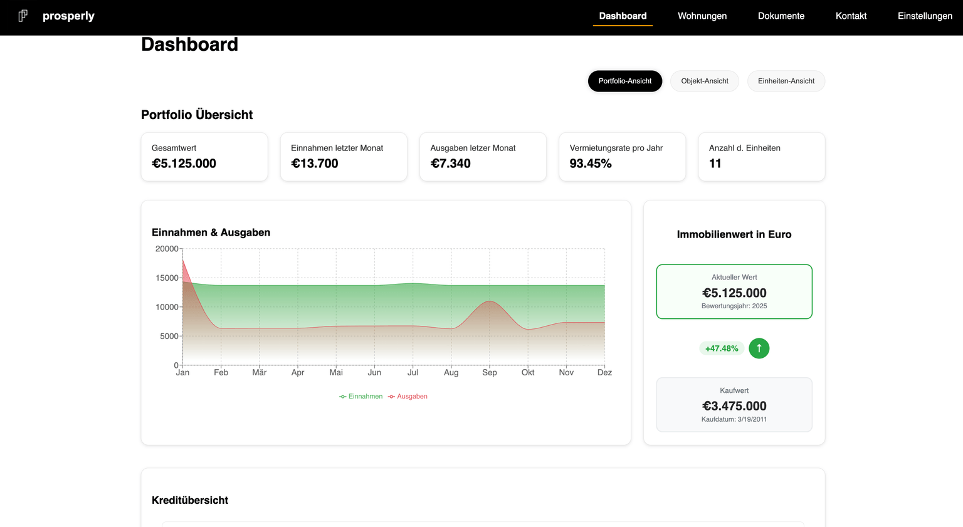Click the Vermietungsrate pro Jahr card

click(622, 157)
